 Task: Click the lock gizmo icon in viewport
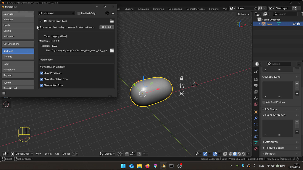182,78
